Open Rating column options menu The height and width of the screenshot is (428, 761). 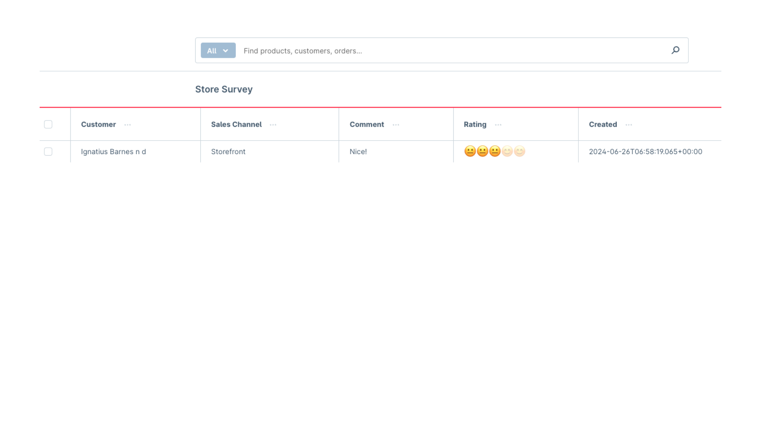498,125
